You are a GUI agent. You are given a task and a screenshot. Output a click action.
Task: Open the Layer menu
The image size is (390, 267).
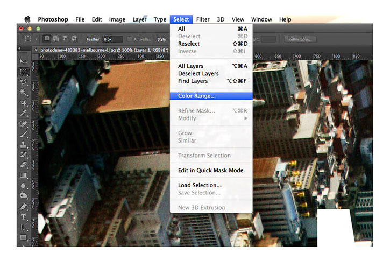(139, 19)
